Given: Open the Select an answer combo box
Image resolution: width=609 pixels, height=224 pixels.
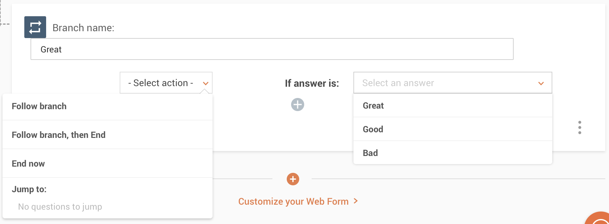Looking at the screenshot, I should 446,83.
